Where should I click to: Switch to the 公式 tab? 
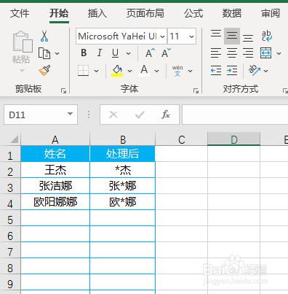point(193,13)
